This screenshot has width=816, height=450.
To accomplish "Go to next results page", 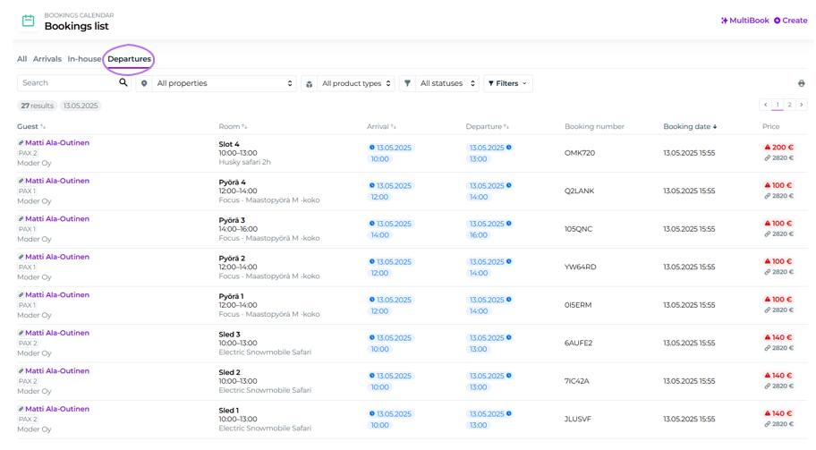I will tap(802, 105).
